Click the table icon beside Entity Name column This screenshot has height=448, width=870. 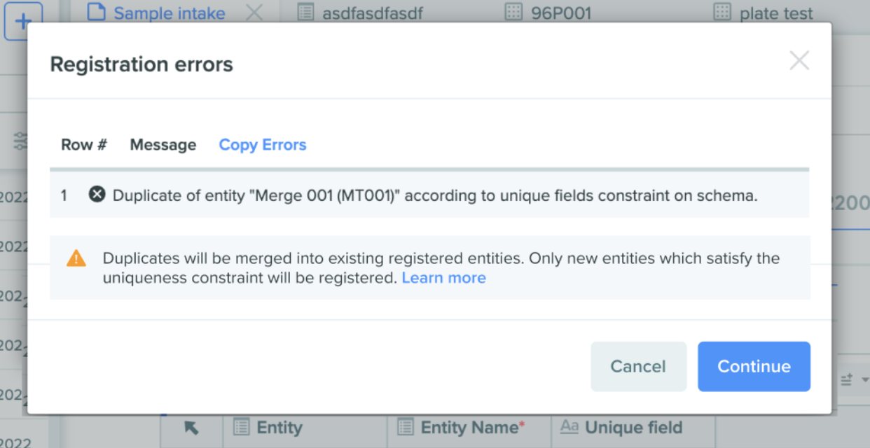click(405, 427)
